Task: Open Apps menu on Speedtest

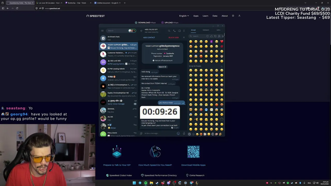Action: [196, 16]
